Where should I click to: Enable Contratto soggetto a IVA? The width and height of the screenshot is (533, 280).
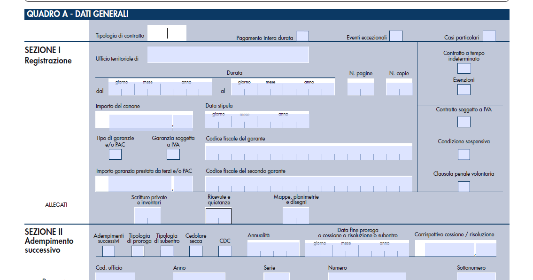[x=463, y=121]
